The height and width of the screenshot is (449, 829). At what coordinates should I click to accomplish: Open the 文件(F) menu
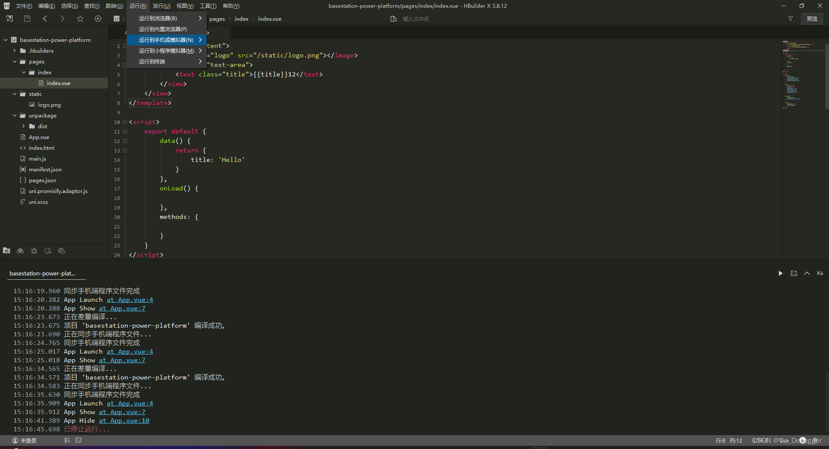tap(24, 6)
